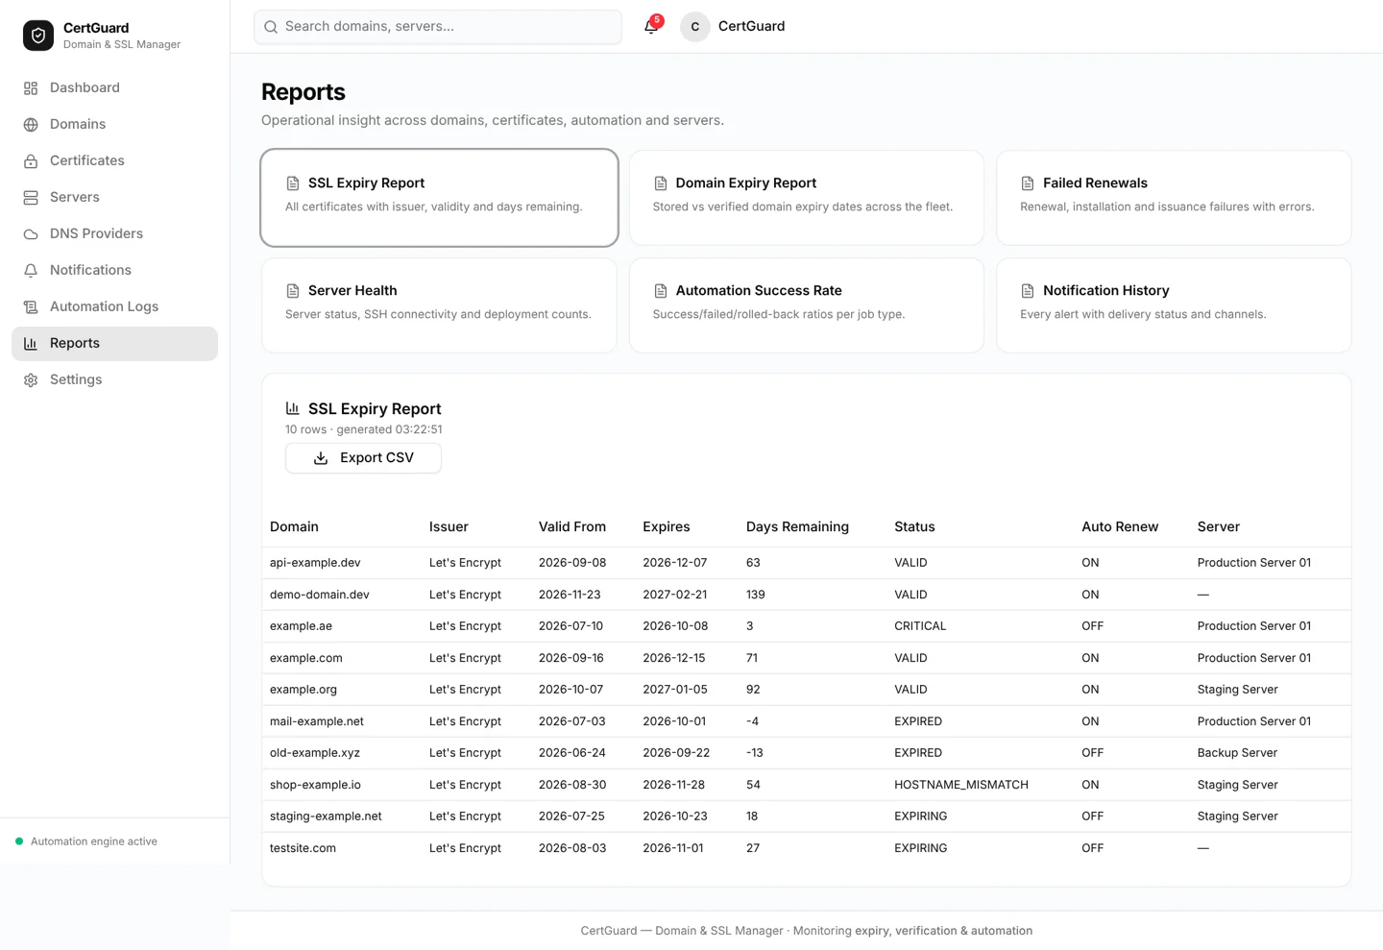Click the user avatar with letter C
This screenshot has width=1383, height=950.
click(695, 27)
